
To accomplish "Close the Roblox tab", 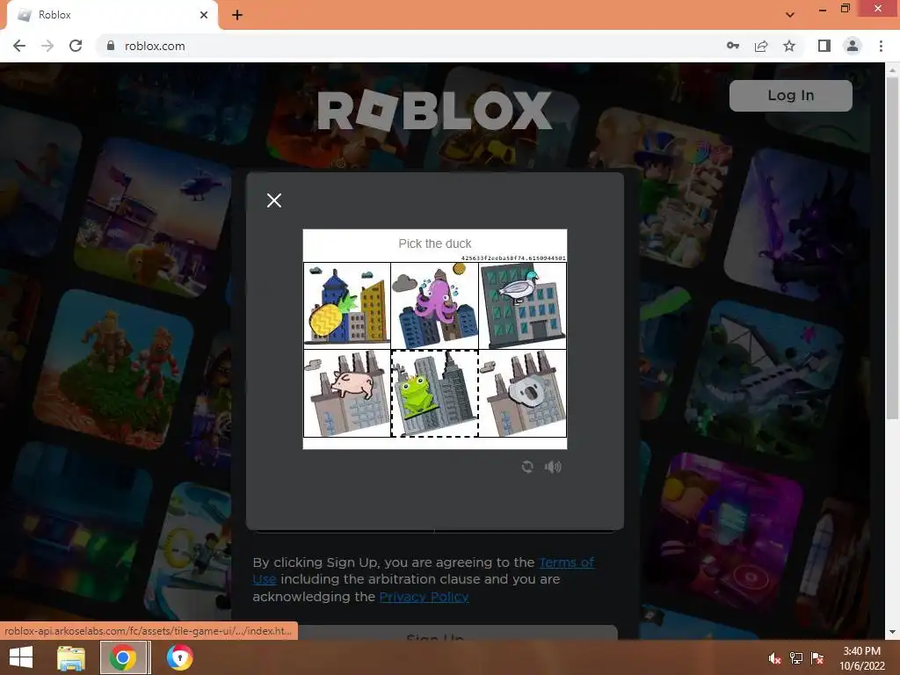I will click(204, 15).
